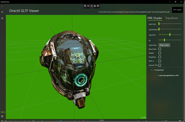185x122 pixels.
Task: Click the Light Scale slider
Action: pyautogui.click(x=170, y=24)
